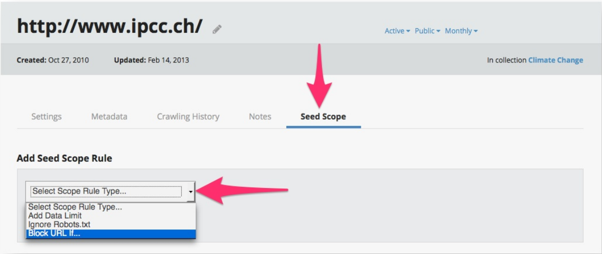602x254 pixels.
Task: Open the Active status dropdown
Action: (397, 31)
